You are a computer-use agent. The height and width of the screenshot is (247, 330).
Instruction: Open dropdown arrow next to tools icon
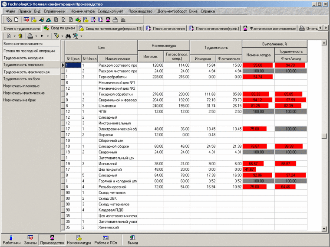pyautogui.click(x=81, y=36)
